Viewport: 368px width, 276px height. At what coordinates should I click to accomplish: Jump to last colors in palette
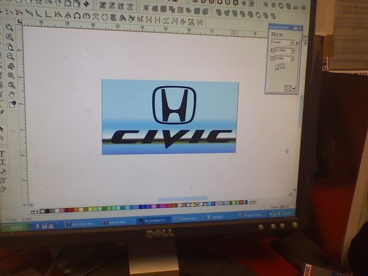click(x=254, y=202)
